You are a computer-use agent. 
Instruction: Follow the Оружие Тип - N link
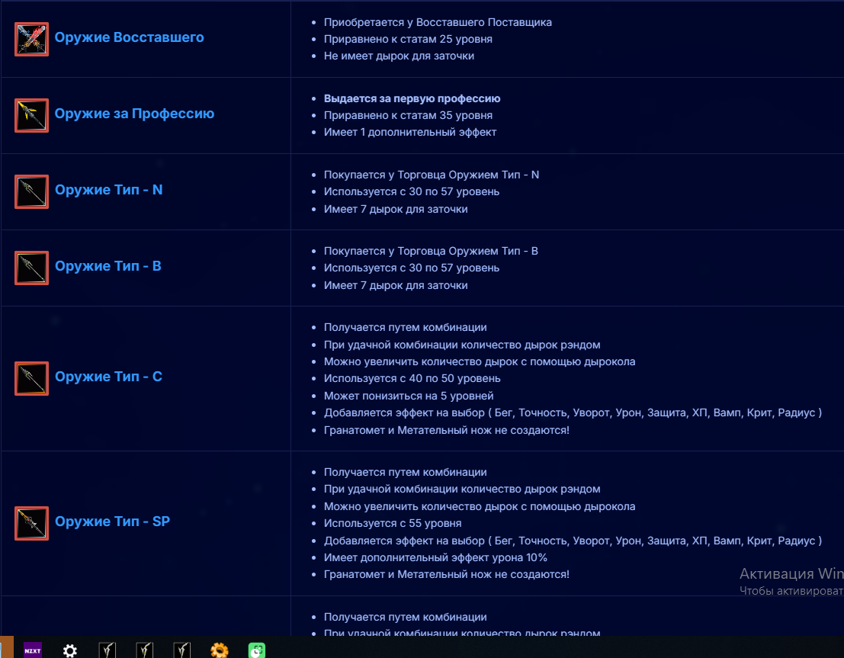pyautogui.click(x=109, y=190)
